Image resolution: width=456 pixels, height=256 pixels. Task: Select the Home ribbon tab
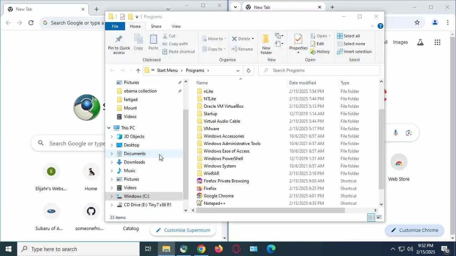(135, 26)
